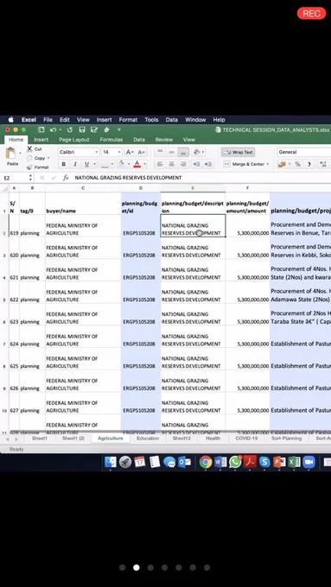The image size is (331, 587).
Task: Click the fx insert function icon
Action: (x=66, y=178)
